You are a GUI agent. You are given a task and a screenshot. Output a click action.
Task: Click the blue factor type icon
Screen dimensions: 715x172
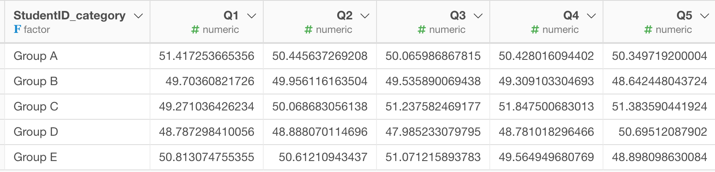17,29
